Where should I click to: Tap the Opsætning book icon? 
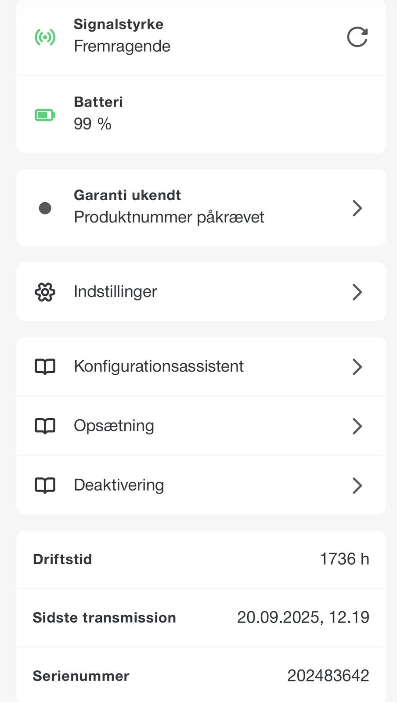45,426
